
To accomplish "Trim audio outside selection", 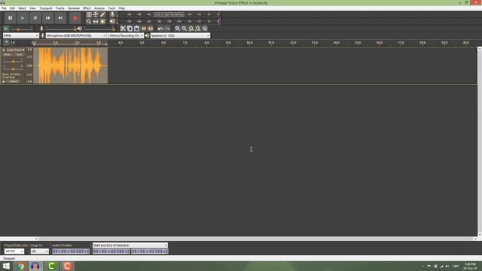I will (144, 29).
